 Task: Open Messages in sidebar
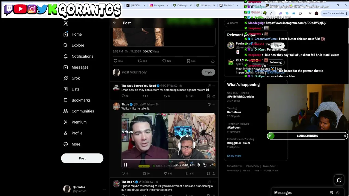click(76, 67)
